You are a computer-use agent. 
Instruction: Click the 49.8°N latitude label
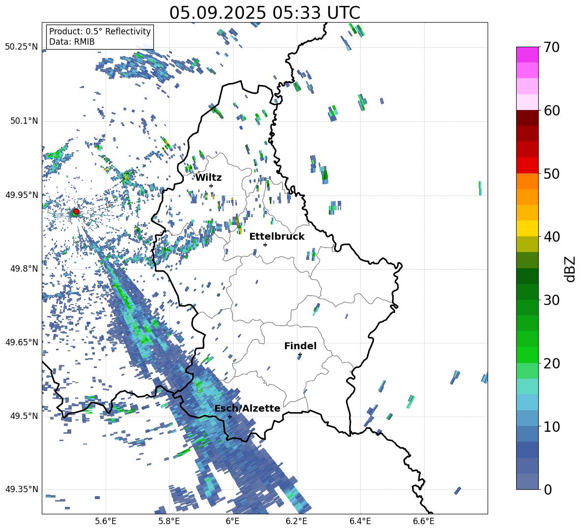tap(24, 269)
